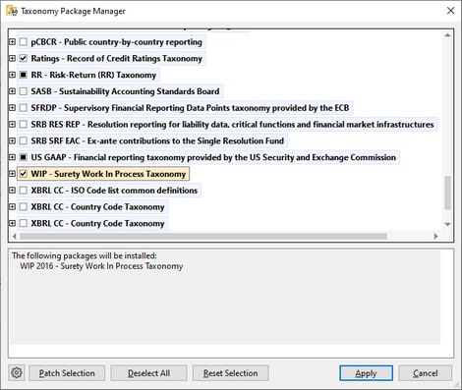Image resolution: width=462 pixels, height=390 pixels.
Task: Cancel the package manager dialog
Action: (x=426, y=373)
